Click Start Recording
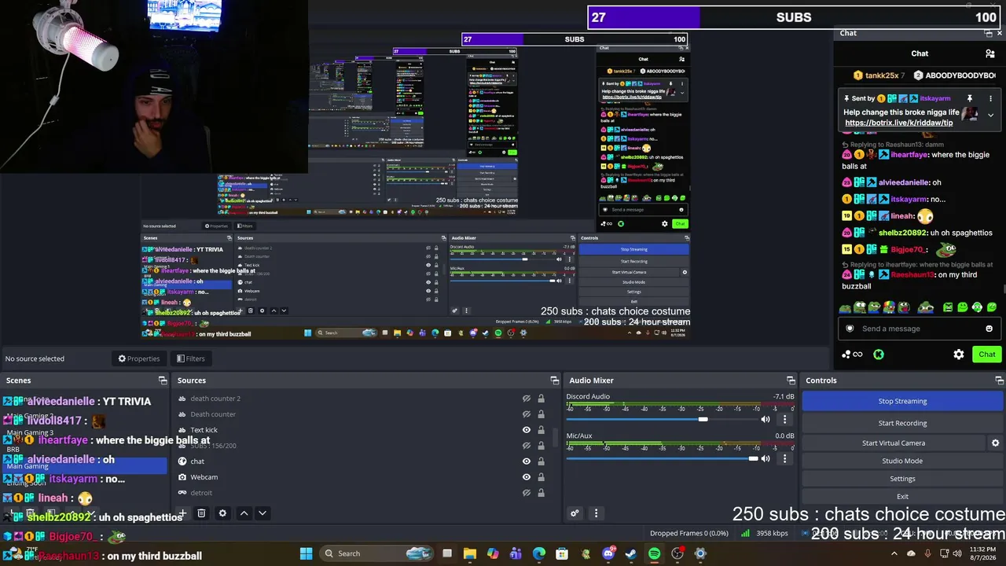This screenshot has width=1006, height=566. 902,423
